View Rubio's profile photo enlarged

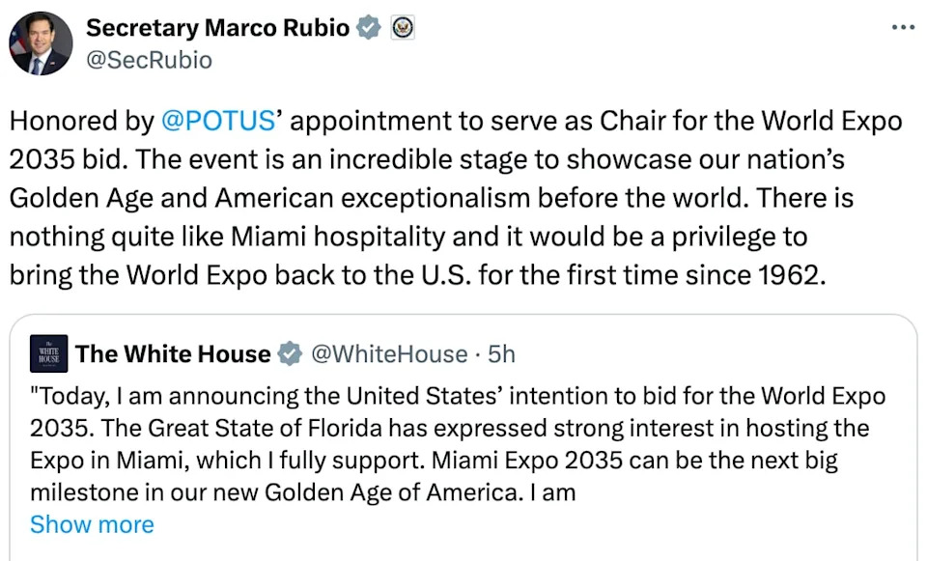[42, 42]
